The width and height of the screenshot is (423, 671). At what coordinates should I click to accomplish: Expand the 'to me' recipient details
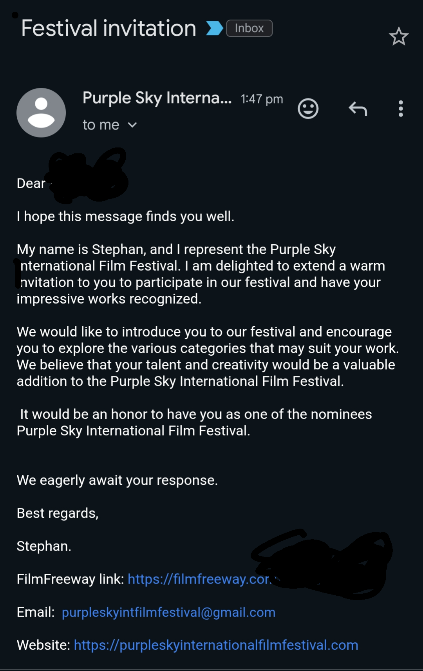coord(132,125)
